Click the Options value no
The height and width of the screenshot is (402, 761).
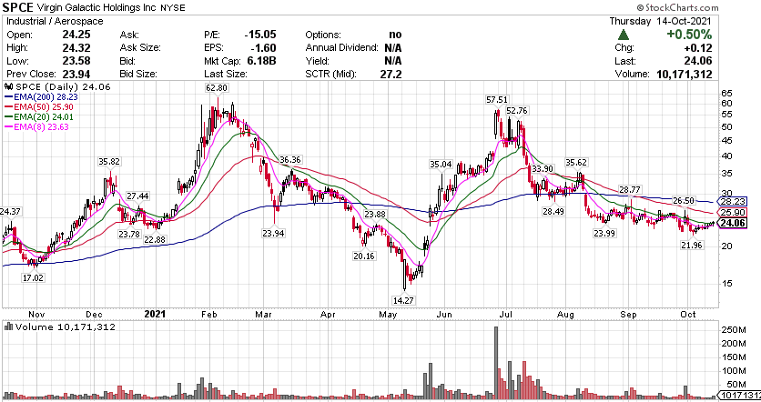[395, 35]
